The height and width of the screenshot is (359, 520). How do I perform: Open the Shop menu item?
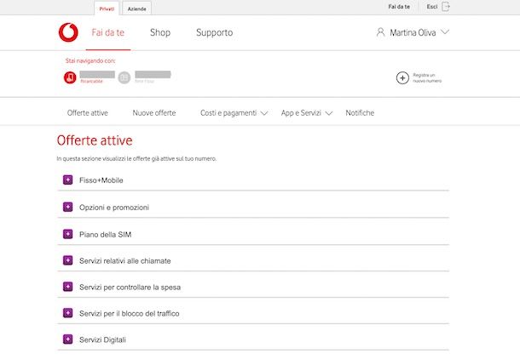click(160, 32)
